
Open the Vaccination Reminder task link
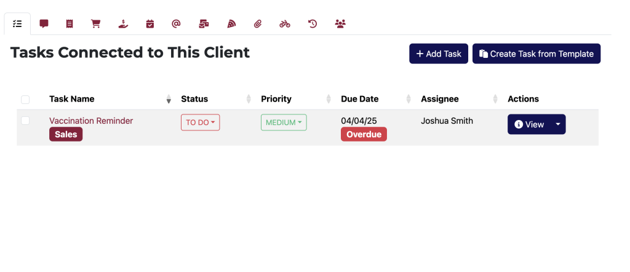(91, 121)
